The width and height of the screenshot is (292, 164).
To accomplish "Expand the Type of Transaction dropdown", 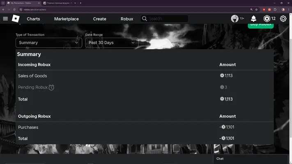I will 49,43.
